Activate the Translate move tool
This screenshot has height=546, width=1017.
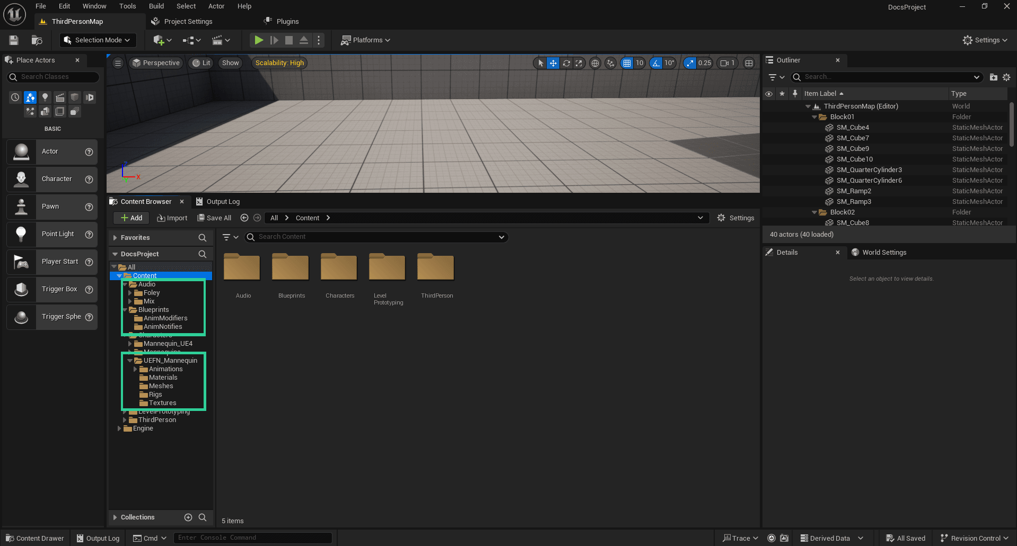click(x=553, y=63)
